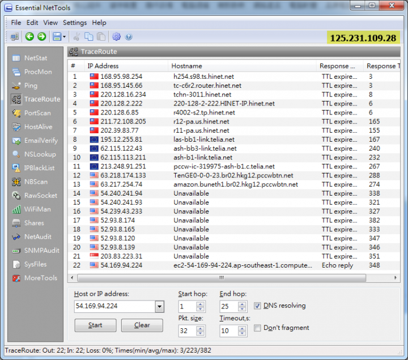This screenshot has width=408, height=360.
Task: Open the File menu
Action: click(x=16, y=23)
